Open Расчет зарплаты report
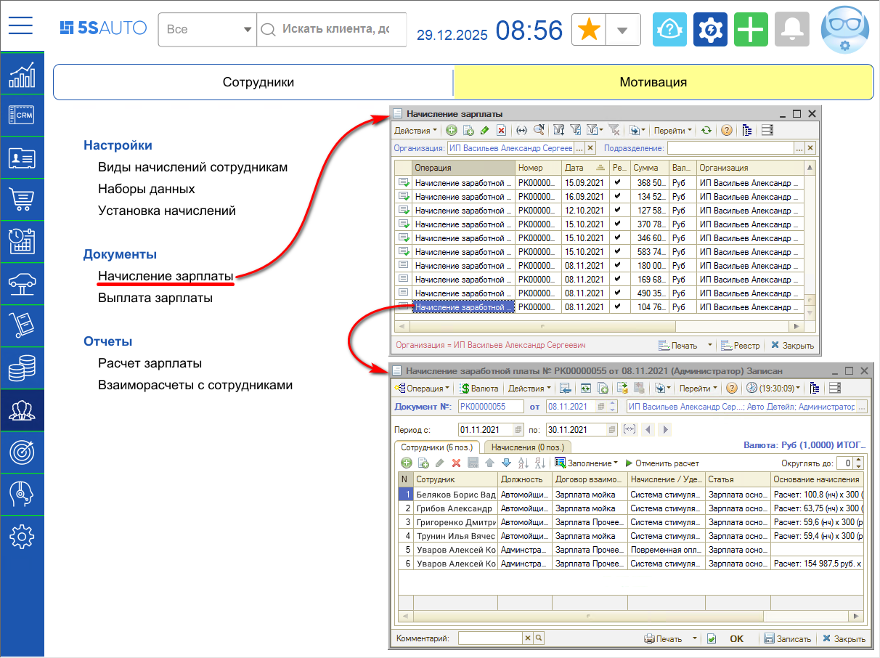The width and height of the screenshot is (880, 658). [x=150, y=363]
